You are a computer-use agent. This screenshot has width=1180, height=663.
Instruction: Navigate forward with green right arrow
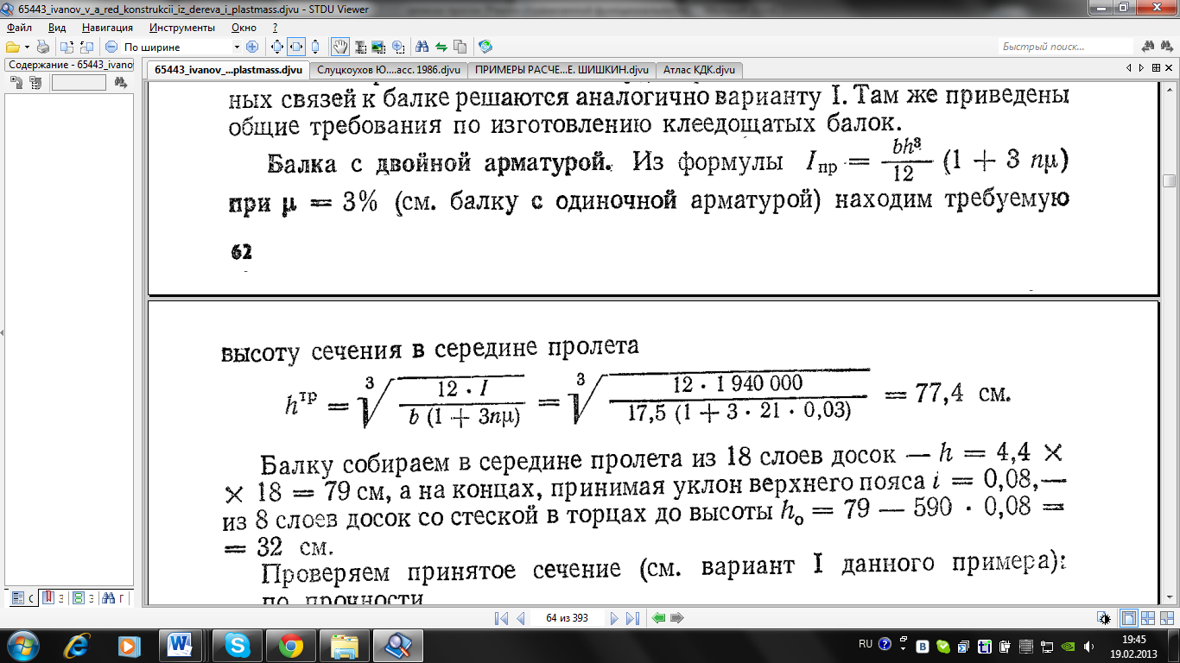tap(678, 618)
